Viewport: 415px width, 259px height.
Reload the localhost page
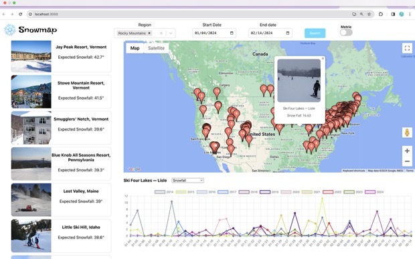tap(20, 14)
